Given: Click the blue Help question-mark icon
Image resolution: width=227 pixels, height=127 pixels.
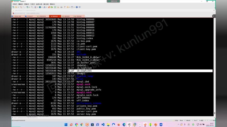Looking at the screenshot, I should click(x=77, y=7).
